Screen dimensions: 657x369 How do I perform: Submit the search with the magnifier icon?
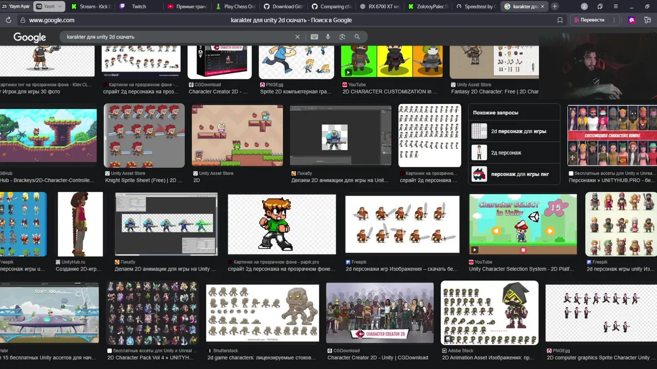(x=357, y=37)
